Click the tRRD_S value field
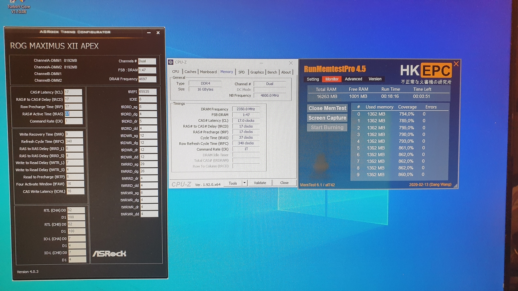This screenshot has height=291, width=518. coord(74,156)
